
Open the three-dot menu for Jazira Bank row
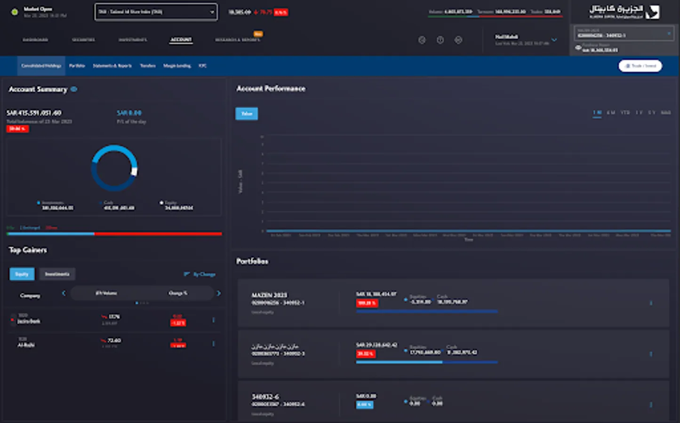pyautogui.click(x=213, y=320)
